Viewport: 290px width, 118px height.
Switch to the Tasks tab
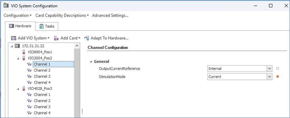(x=47, y=26)
